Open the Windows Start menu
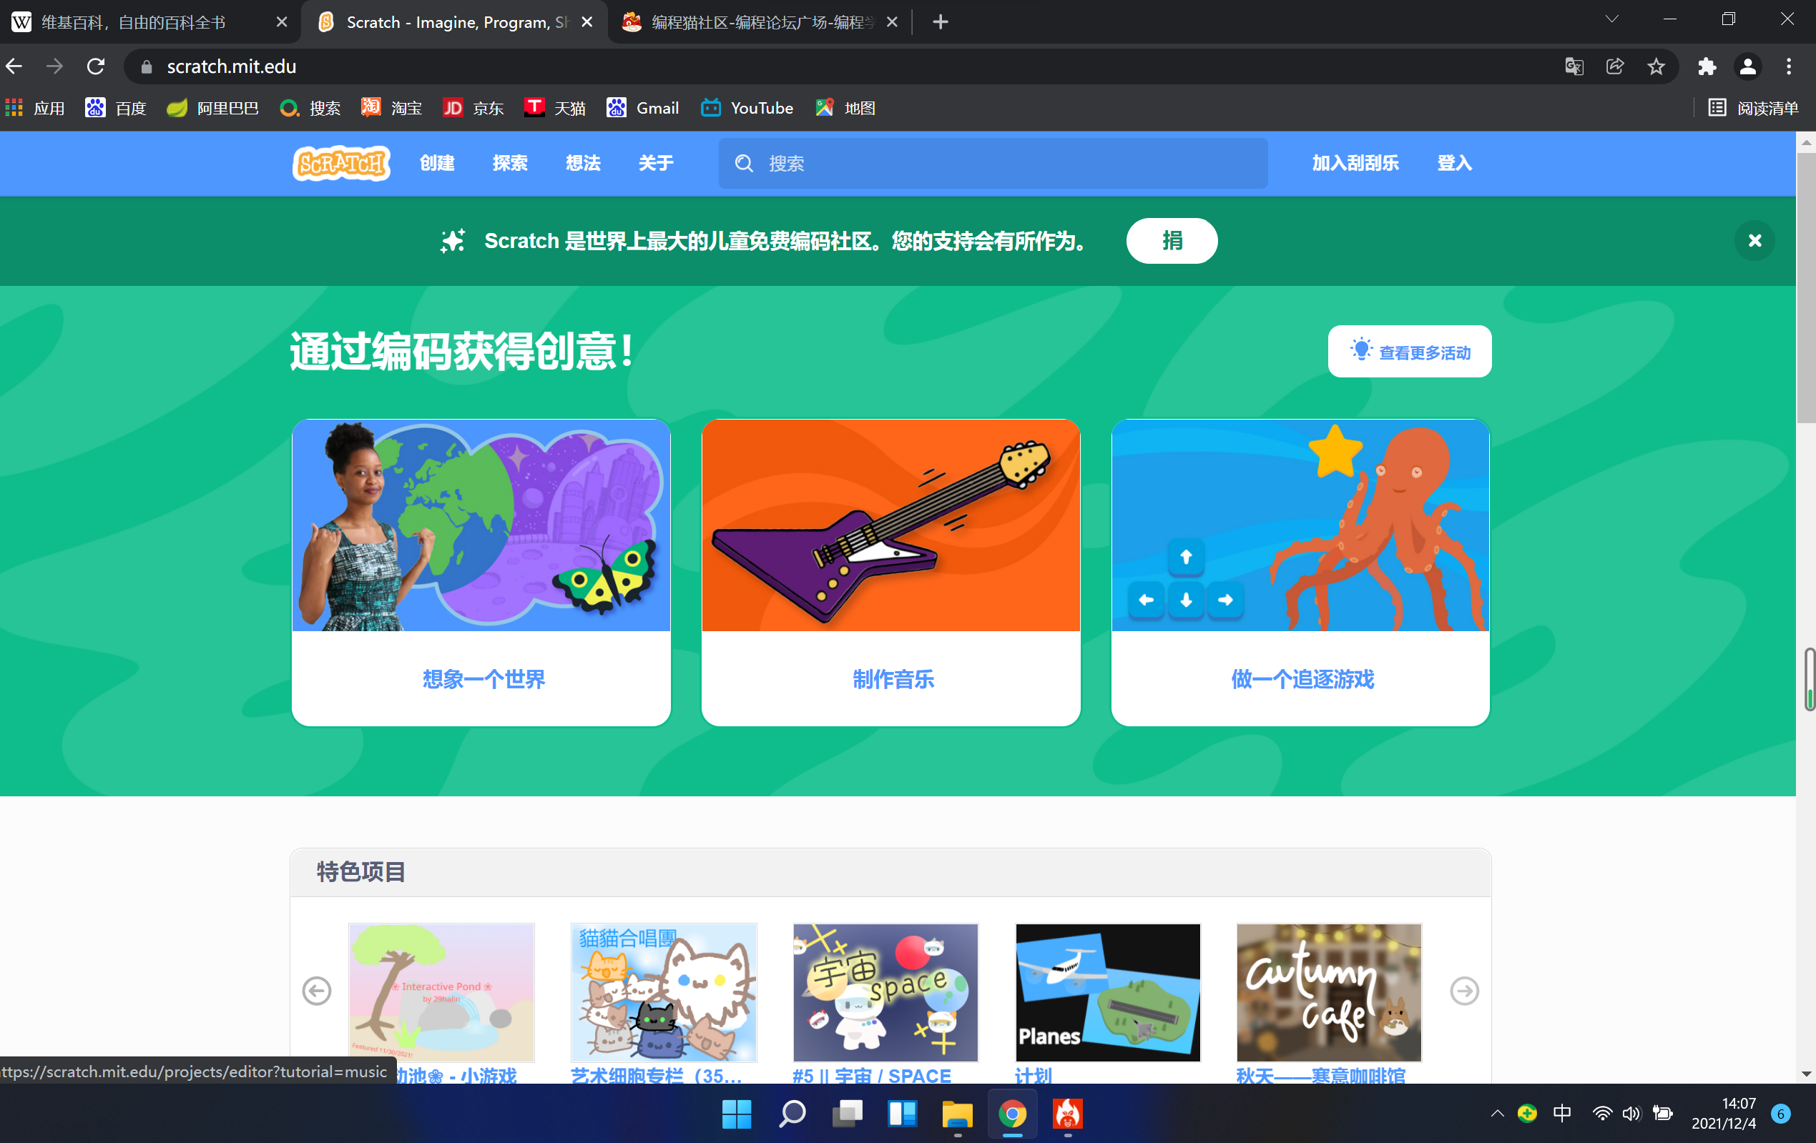This screenshot has height=1143, width=1816. (736, 1114)
